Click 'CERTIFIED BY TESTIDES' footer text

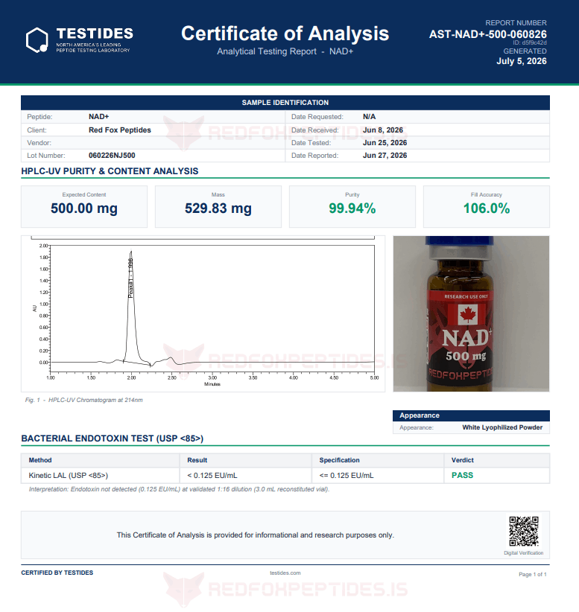[x=57, y=573]
